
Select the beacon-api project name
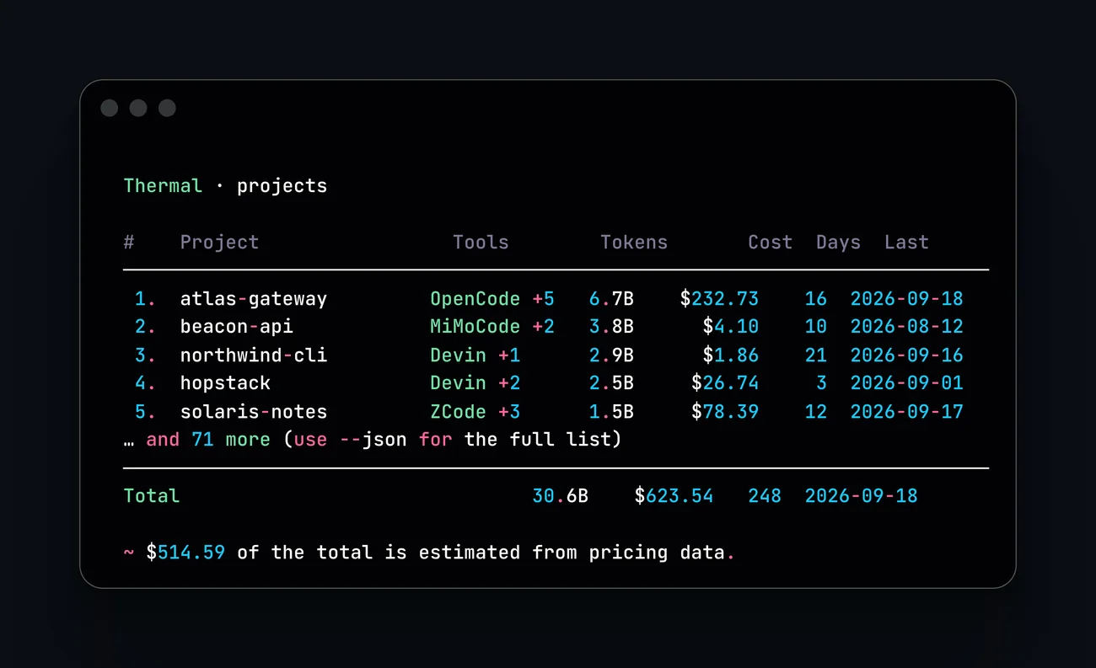237,327
